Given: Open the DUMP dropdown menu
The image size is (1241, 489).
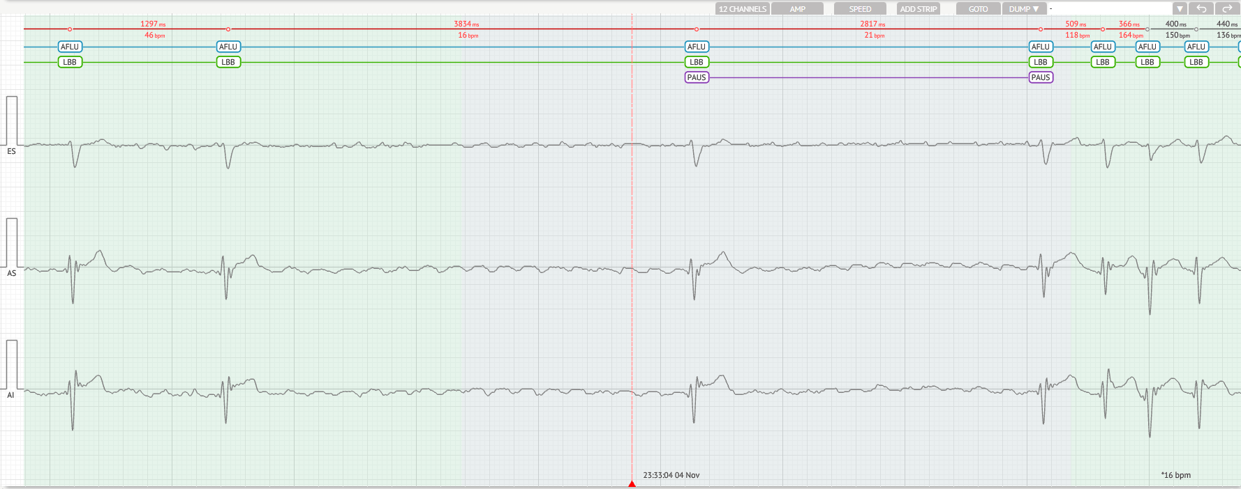Looking at the screenshot, I should 1023,9.
